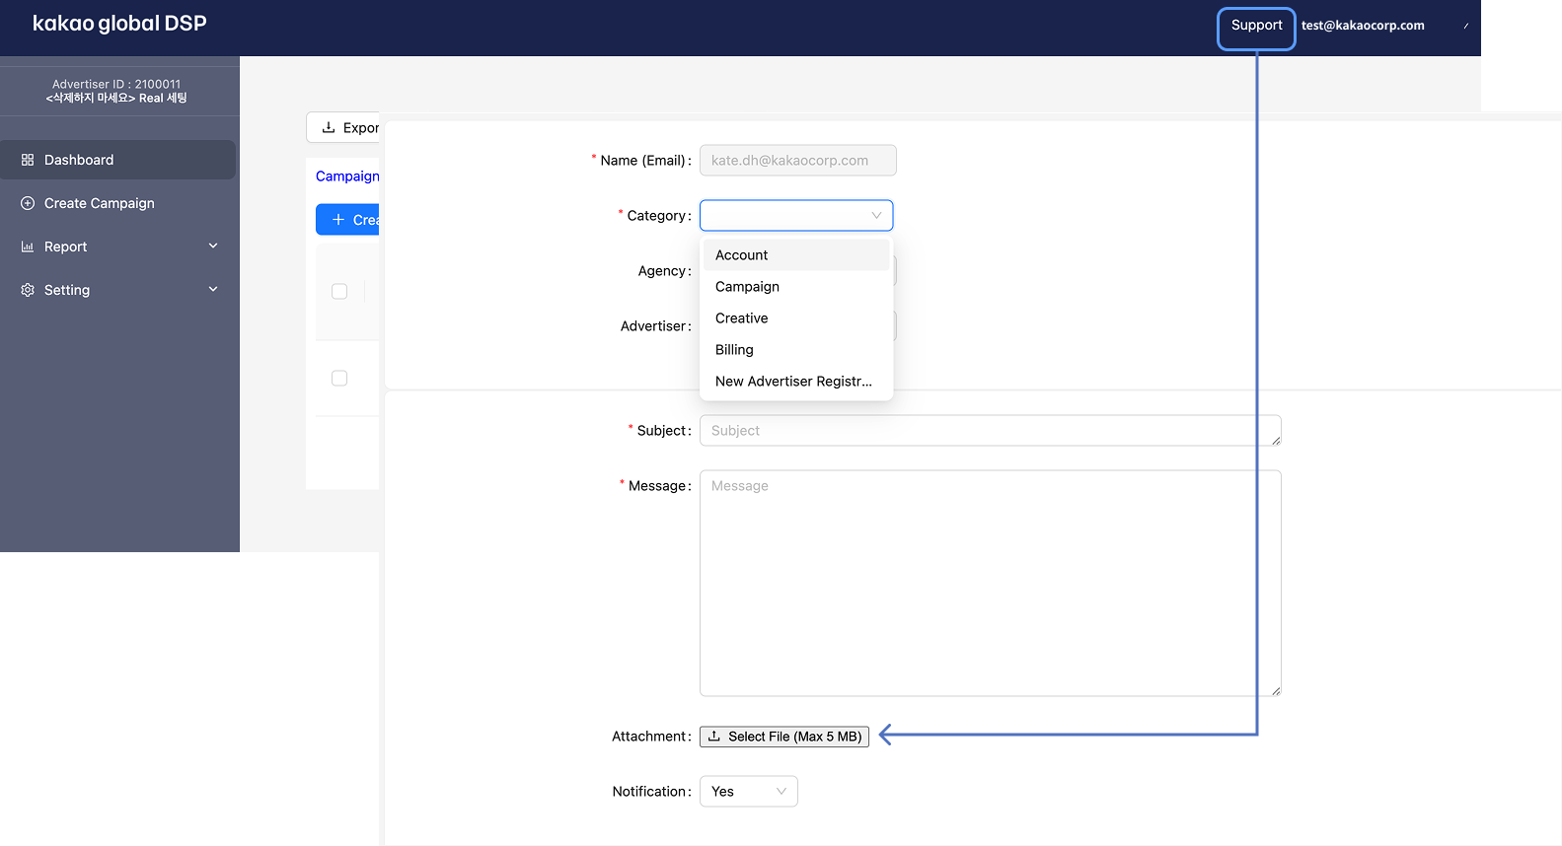Click the Dashboard grid icon in sidebar
1562x846 pixels.
[28, 160]
